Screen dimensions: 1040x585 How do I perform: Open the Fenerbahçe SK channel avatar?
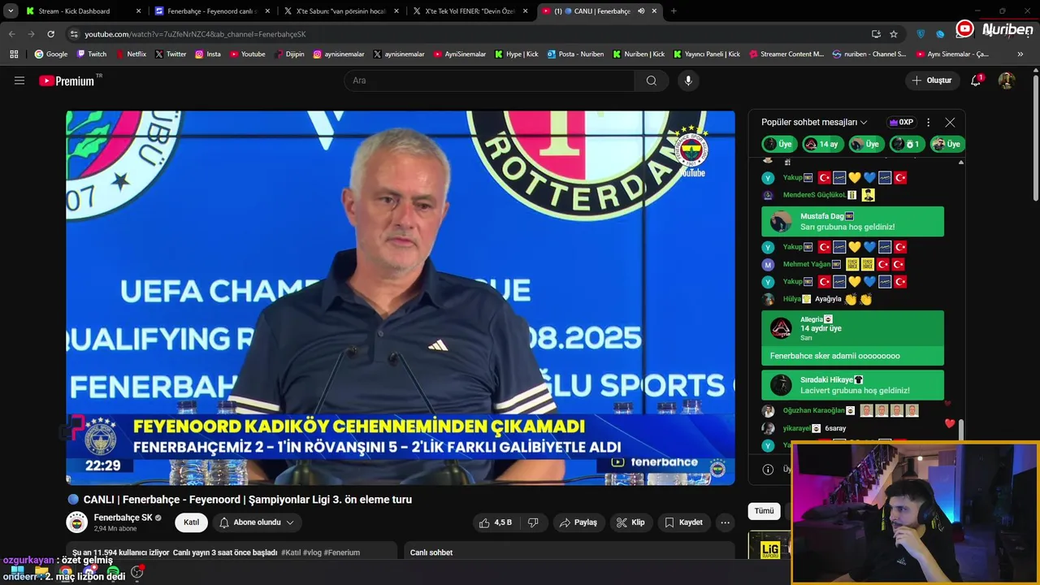(x=76, y=522)
